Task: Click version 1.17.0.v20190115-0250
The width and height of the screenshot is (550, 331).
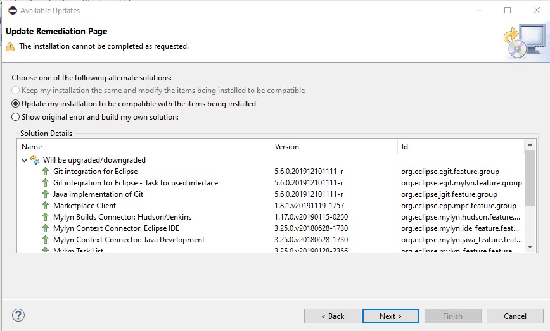Action: tap(311, 217)
